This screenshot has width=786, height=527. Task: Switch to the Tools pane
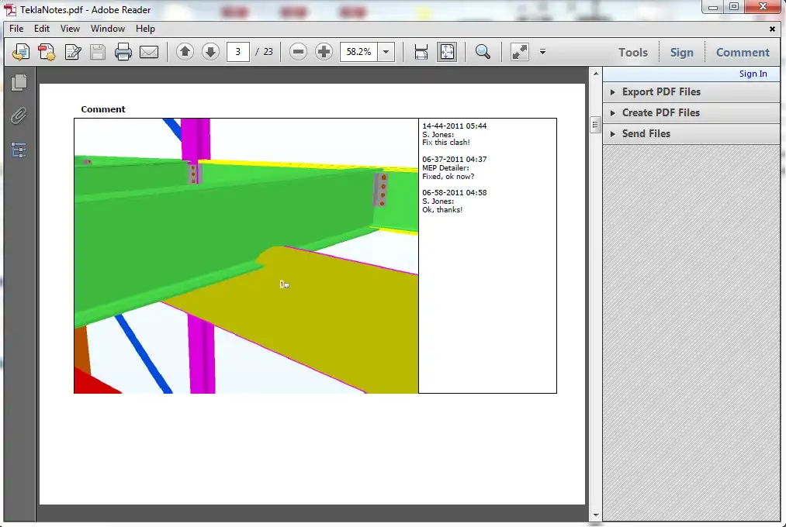pyautogui.click(x=632, y=53)
